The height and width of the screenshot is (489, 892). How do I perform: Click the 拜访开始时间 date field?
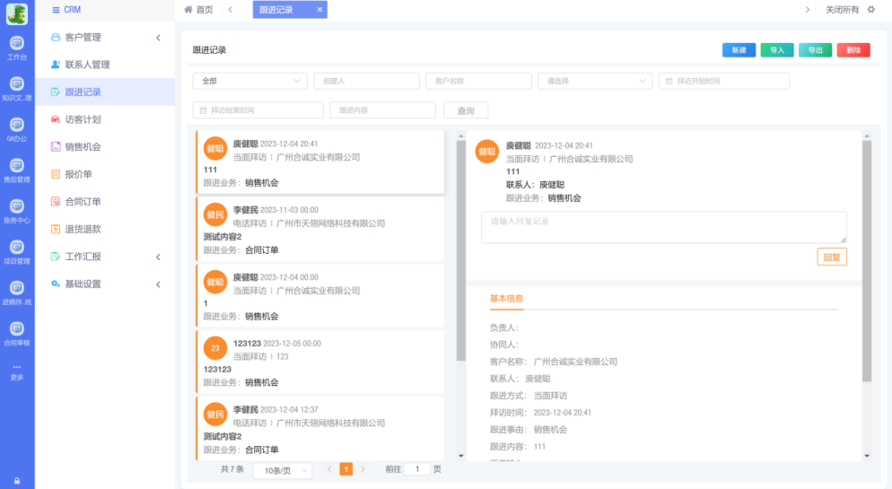click(723, 81)
